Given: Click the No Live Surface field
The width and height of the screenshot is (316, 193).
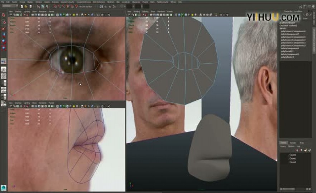Looking at the screenshot, I should (86, 7).
